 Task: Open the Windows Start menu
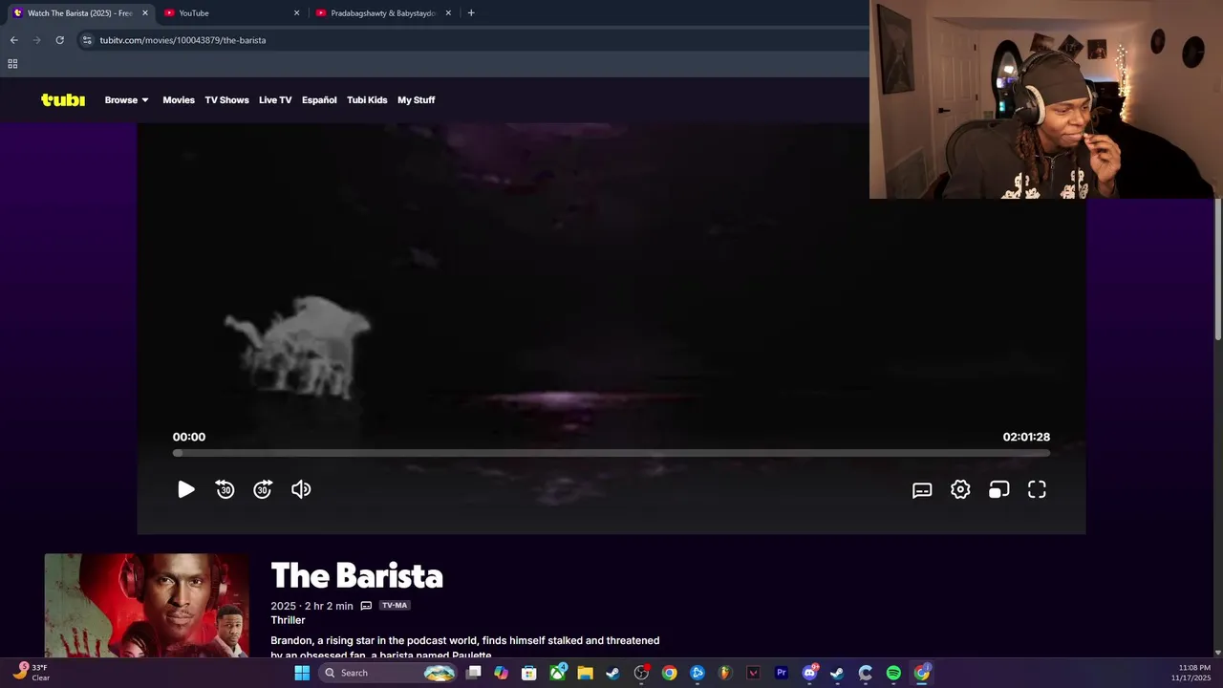[x=302, y=673]
